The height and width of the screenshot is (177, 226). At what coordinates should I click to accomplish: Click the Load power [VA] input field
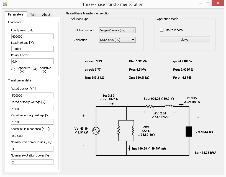[x=32, y=36]
